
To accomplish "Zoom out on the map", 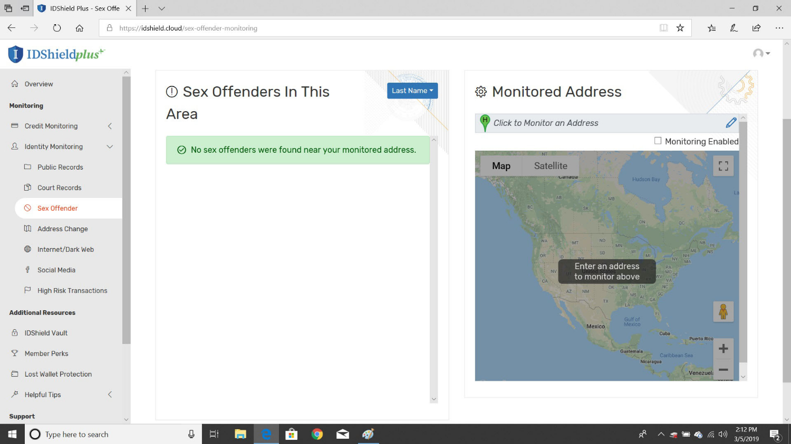I will (724, 370).
